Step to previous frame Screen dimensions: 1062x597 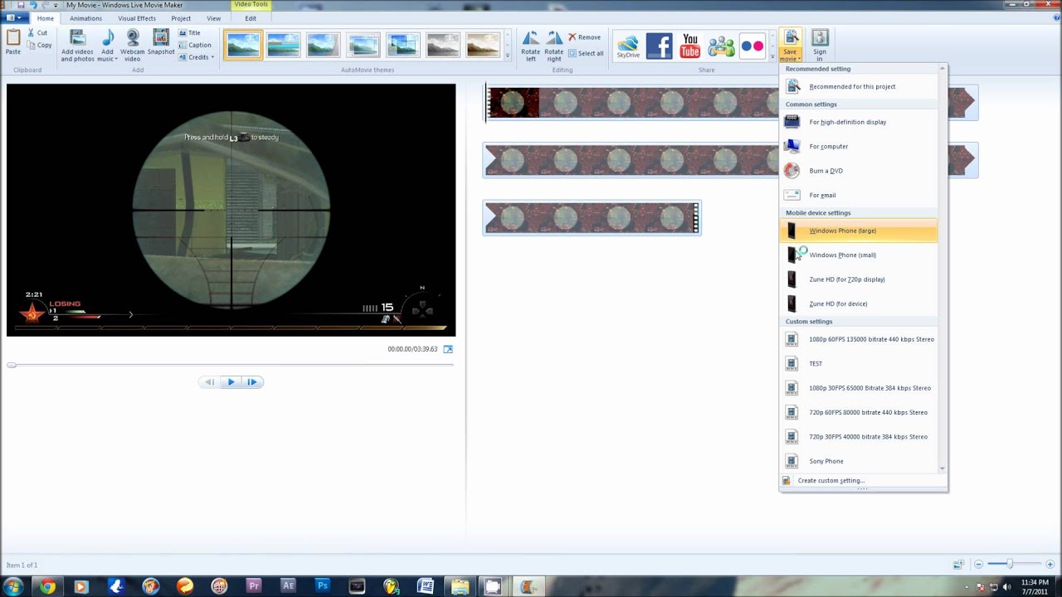pyautogui.click(x=210, y=382)
